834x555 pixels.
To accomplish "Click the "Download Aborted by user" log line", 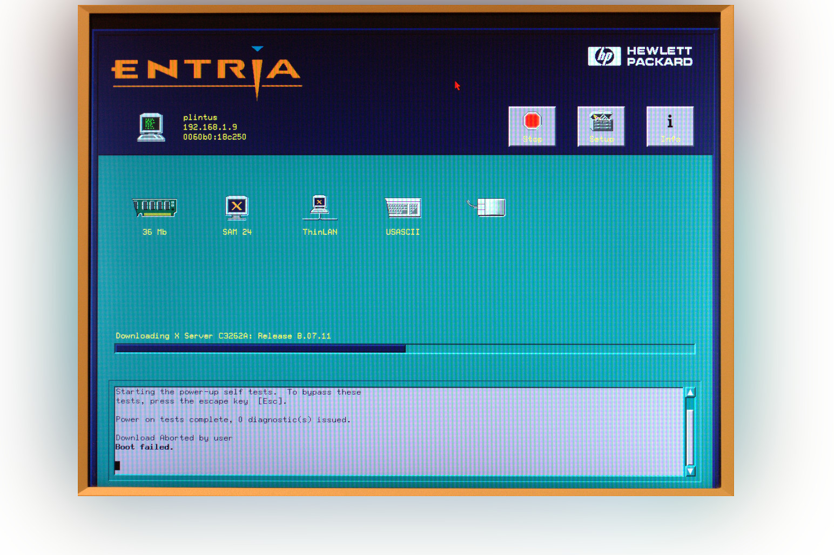I will click(173, 438).
